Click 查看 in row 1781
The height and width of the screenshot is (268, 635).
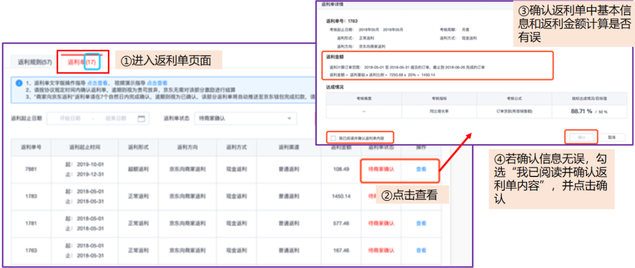point(421,223)
